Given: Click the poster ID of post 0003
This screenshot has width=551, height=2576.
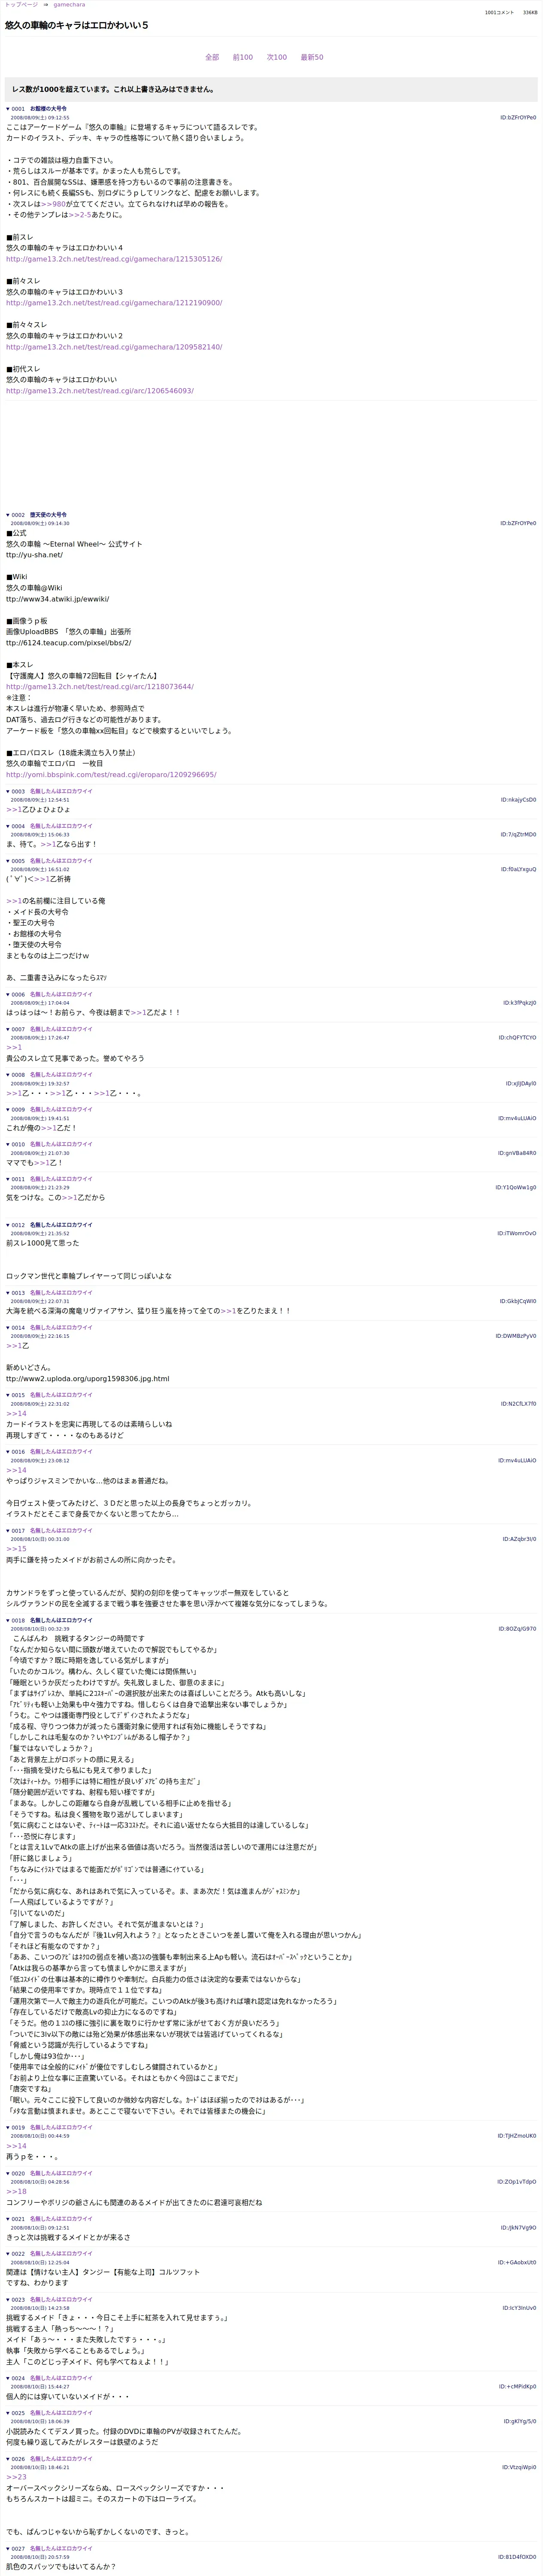Looking at the screenshot, I should (x=518, y=800).
